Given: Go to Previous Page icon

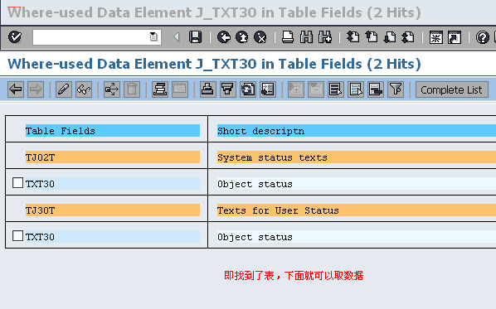Looking at the screenshot, I should pos(372,37).
